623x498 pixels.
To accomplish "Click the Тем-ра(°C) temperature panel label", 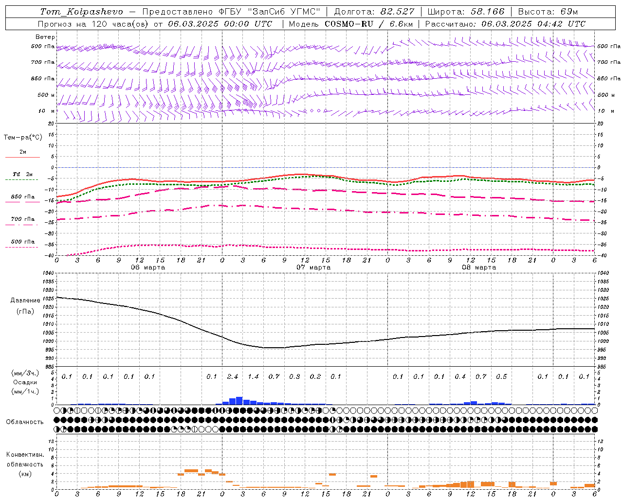I will [23, 138].
